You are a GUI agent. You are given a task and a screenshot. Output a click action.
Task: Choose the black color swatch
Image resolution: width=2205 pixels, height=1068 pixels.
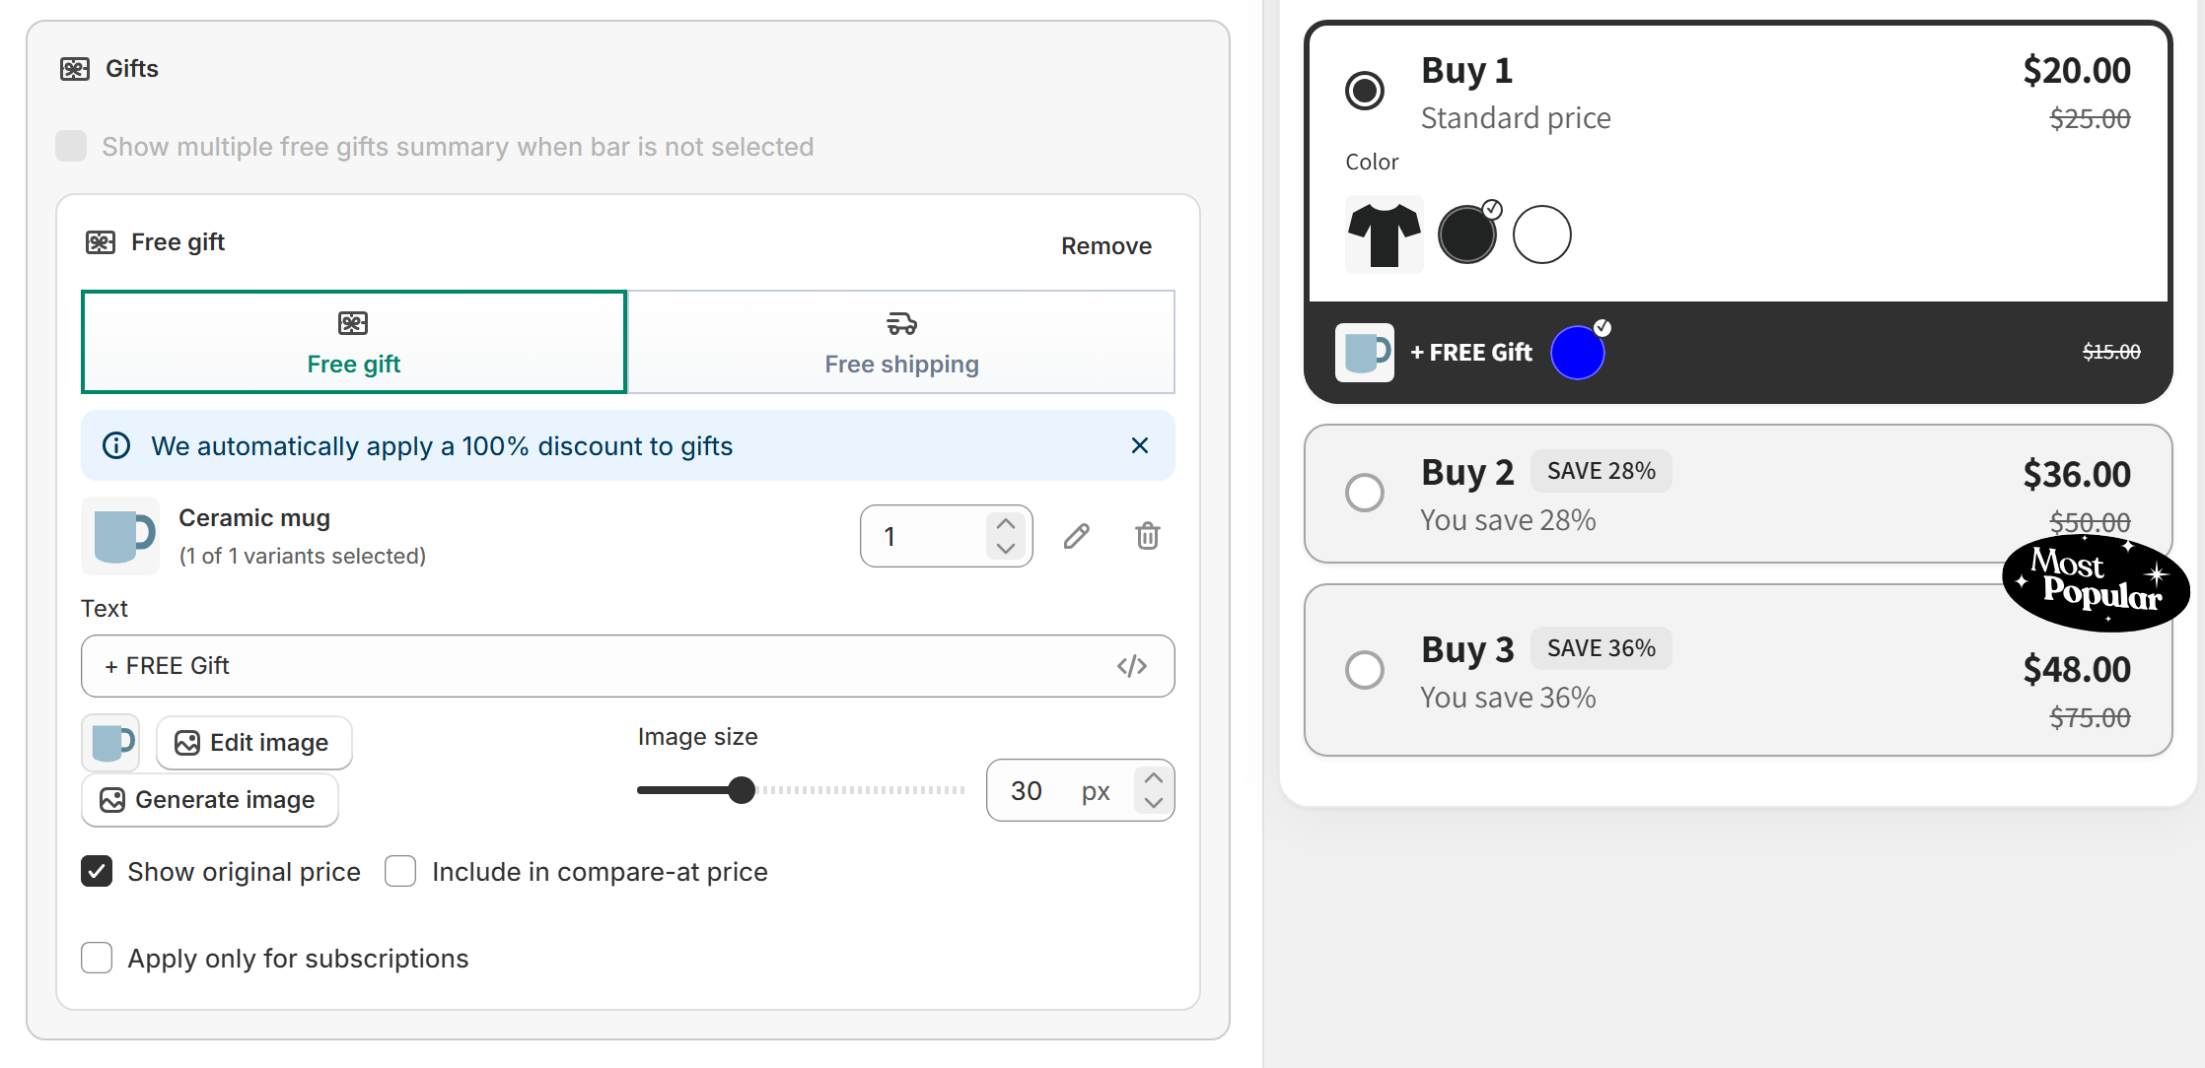[1467, 234]
